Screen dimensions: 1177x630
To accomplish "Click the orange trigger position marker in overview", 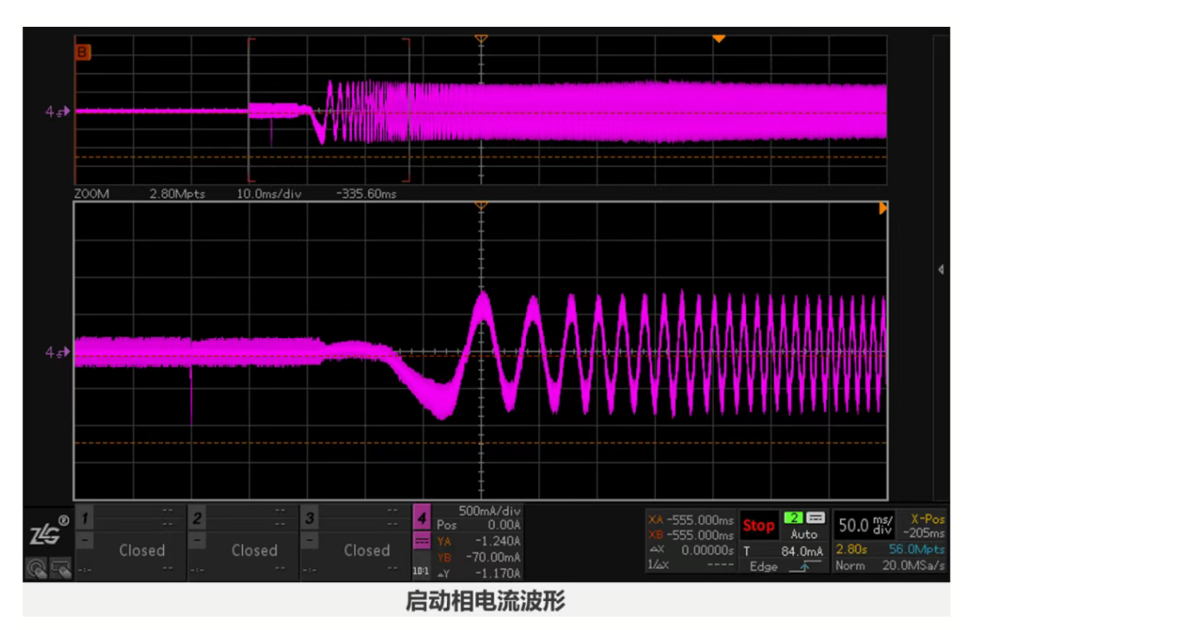I will (718, 39).
